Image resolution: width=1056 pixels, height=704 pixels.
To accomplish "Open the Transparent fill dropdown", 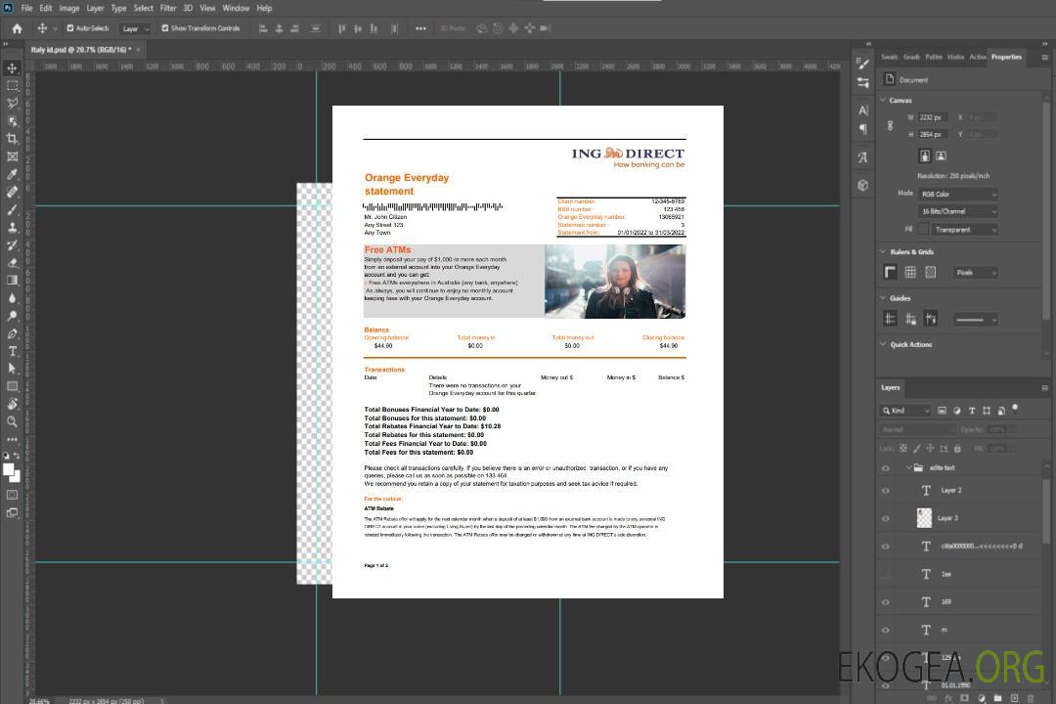I will 964,230.
